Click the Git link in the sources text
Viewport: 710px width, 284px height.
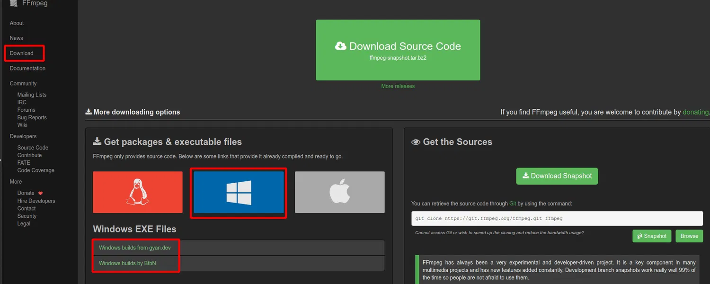point(513,204)
